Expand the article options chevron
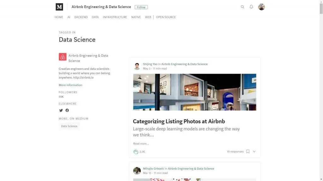This screenshot has height=181, width=323. coord(254,151)
